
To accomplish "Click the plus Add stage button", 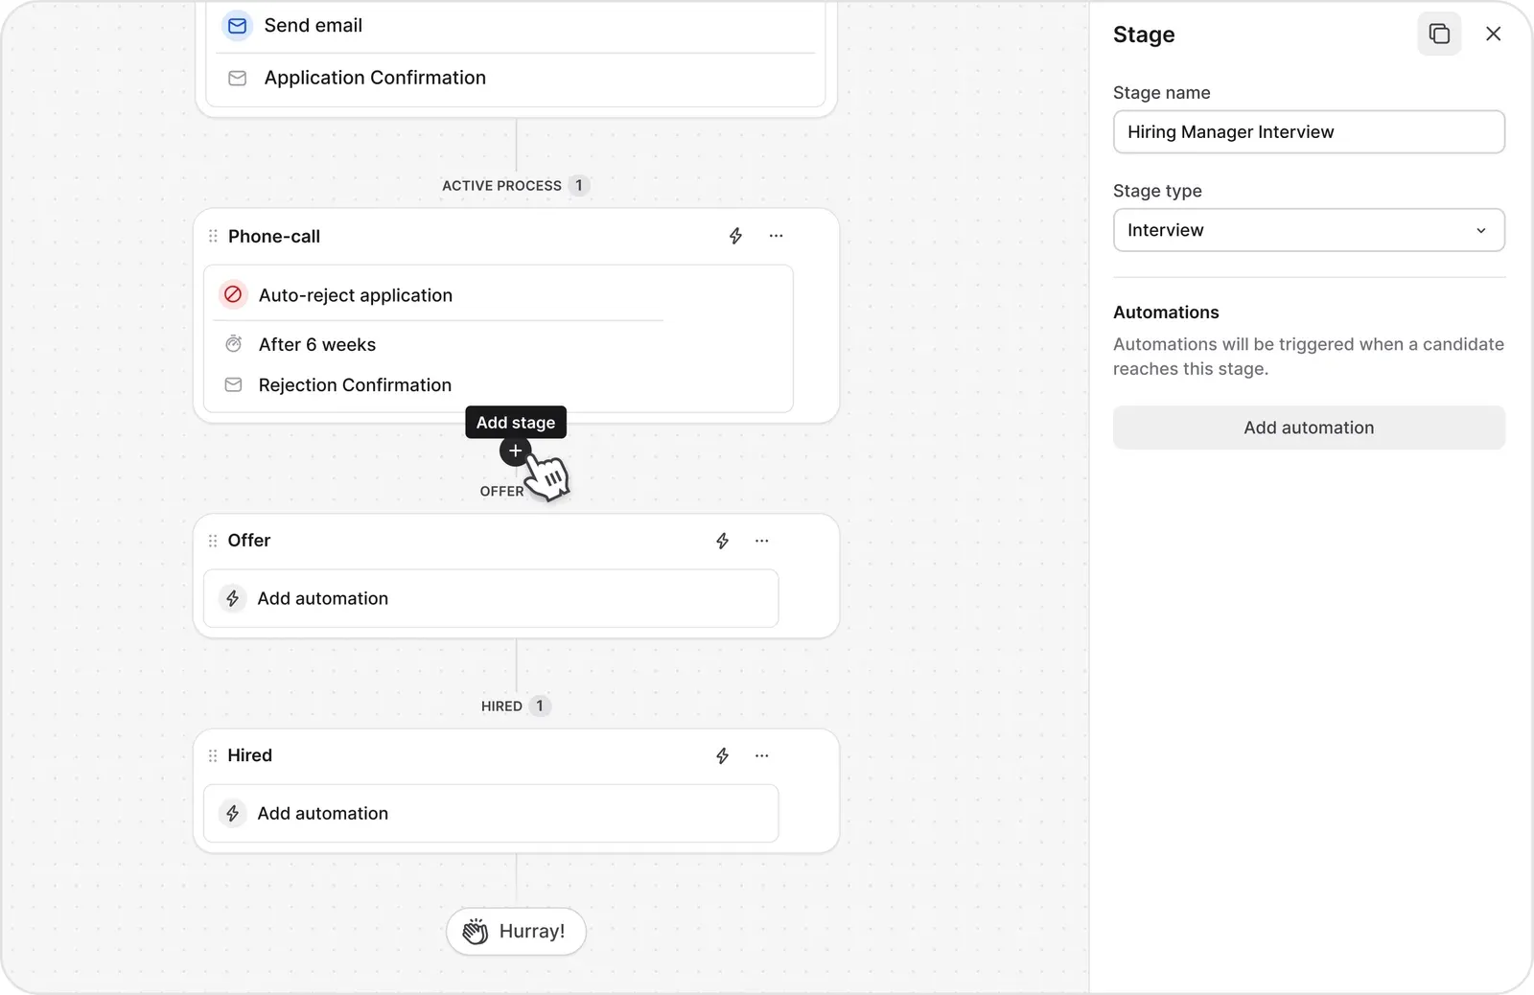I will (515, 451).
